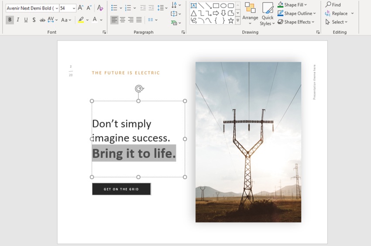Click the rotation handle above text box
This screenshot has width=371, height=246.
point(139,89)
